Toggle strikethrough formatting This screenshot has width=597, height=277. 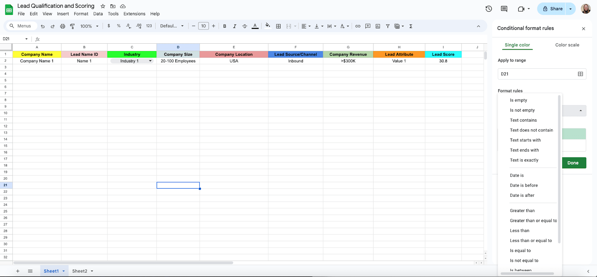pos(245,26)
